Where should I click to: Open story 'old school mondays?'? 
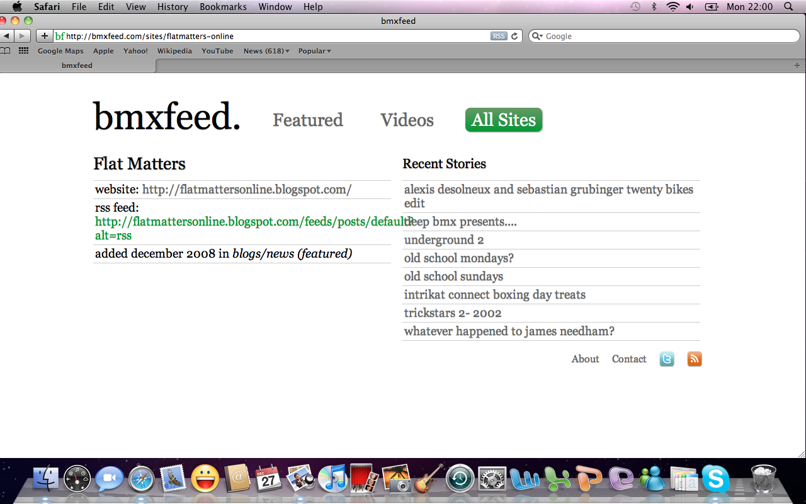pos(459,258)
